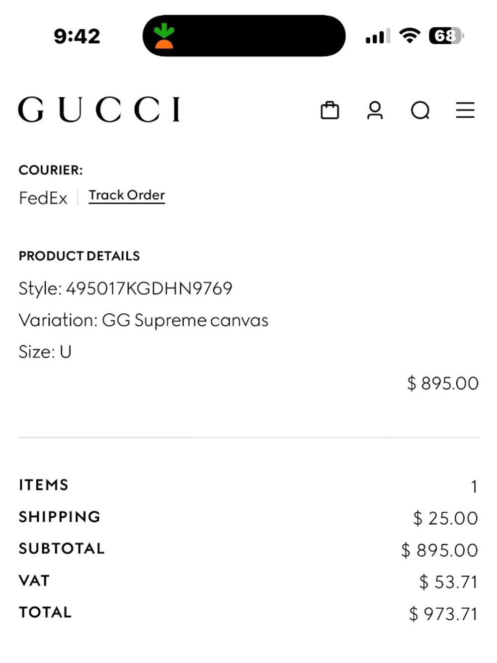Open the account profile icon
The width and height of the screenshot is (497, 663).
click(375, 110)
